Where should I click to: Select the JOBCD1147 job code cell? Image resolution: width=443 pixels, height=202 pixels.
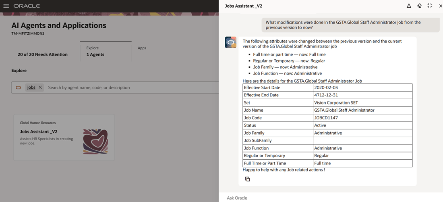pyautogui.click(x=363, y=118)
